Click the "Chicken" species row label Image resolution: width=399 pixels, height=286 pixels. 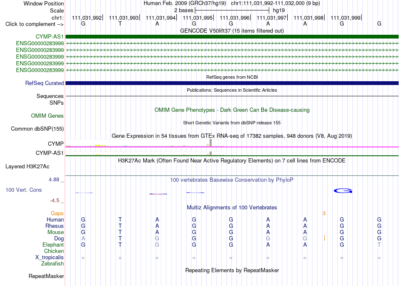click(54, 251)
